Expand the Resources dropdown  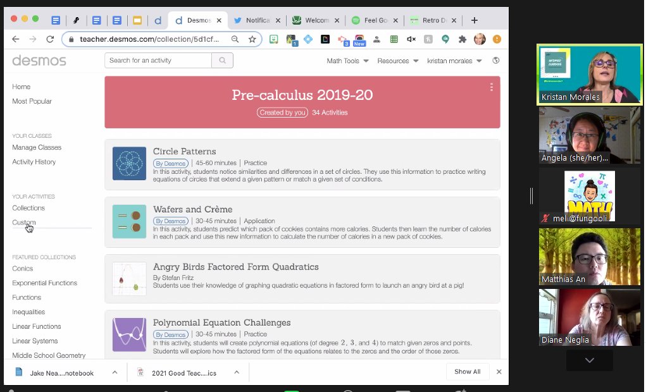point(397,61)
